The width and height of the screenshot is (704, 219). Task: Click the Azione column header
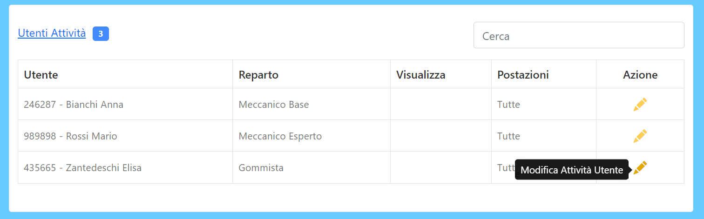640,74
